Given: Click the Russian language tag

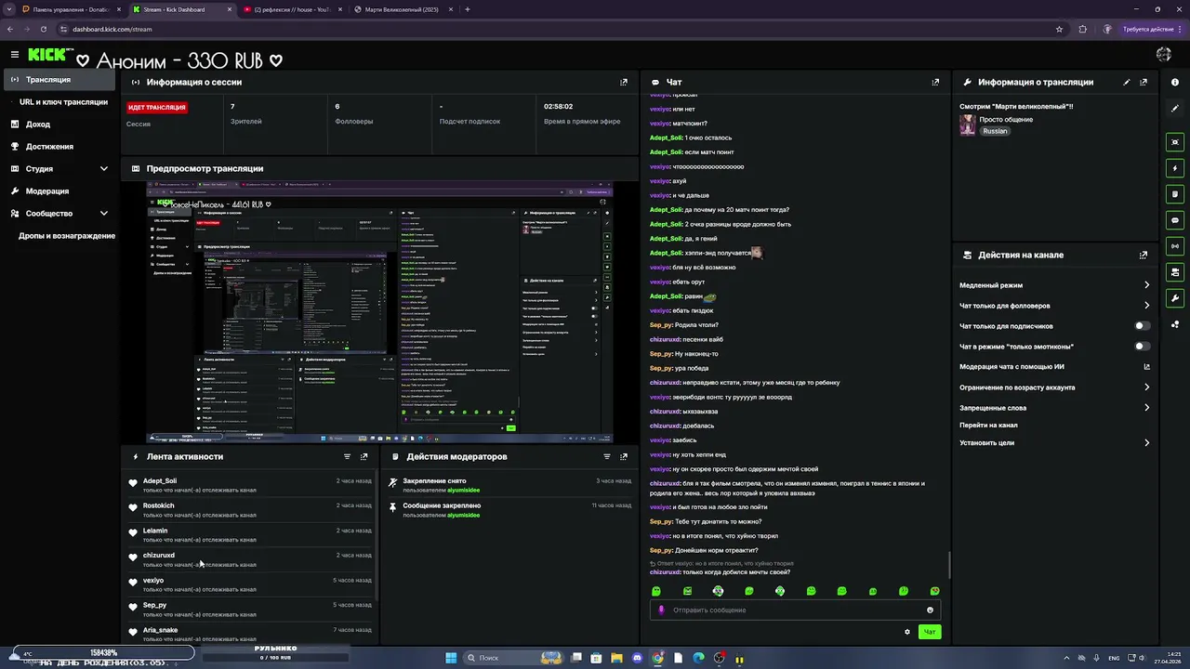Looking at the screenshot, I should 995,131.
